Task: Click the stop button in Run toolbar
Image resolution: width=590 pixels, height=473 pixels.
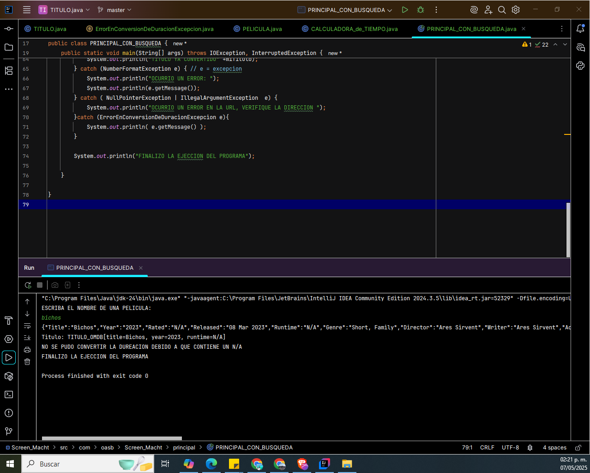Action: (40, 285)
